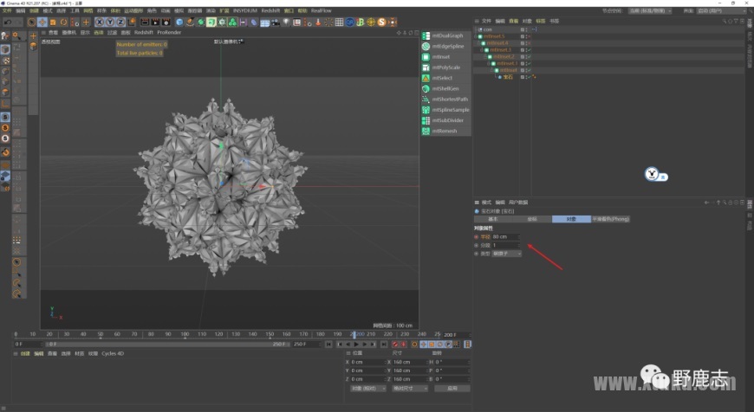Select the Scale tool
The width and height of the screenshot is (754, 412).
click(53, 23)
